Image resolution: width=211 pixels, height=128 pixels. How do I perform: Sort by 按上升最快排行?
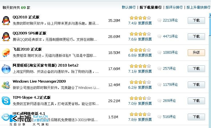pyautogui.click(x=198, y=7)
